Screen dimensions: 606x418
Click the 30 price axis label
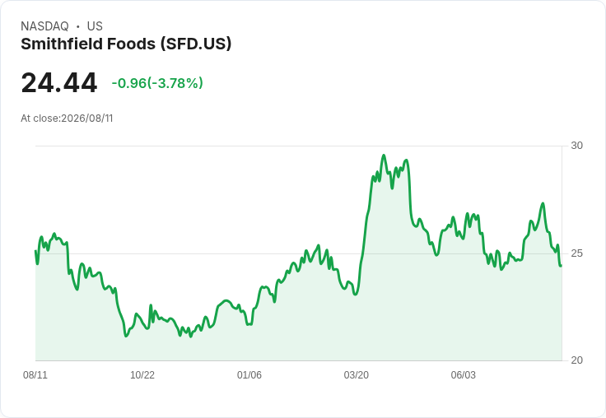pyautogui.click(x=576, y=146)
